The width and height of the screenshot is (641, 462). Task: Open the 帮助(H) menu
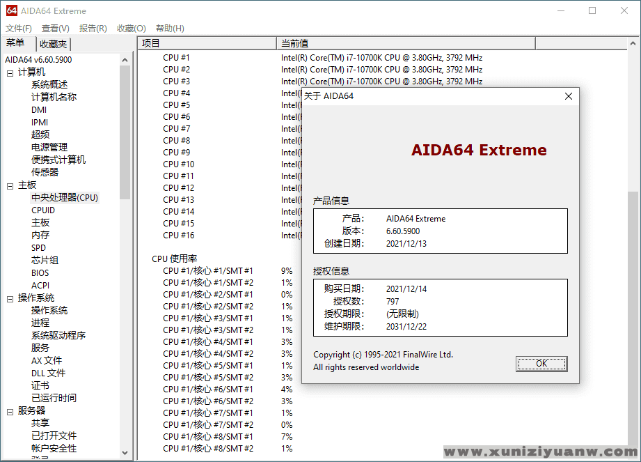[x=170, y=29]
